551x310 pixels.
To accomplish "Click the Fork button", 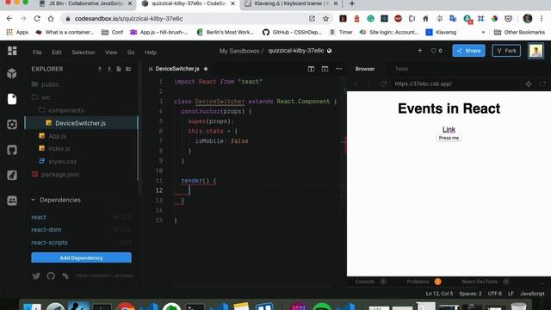I will click(506, 51).
